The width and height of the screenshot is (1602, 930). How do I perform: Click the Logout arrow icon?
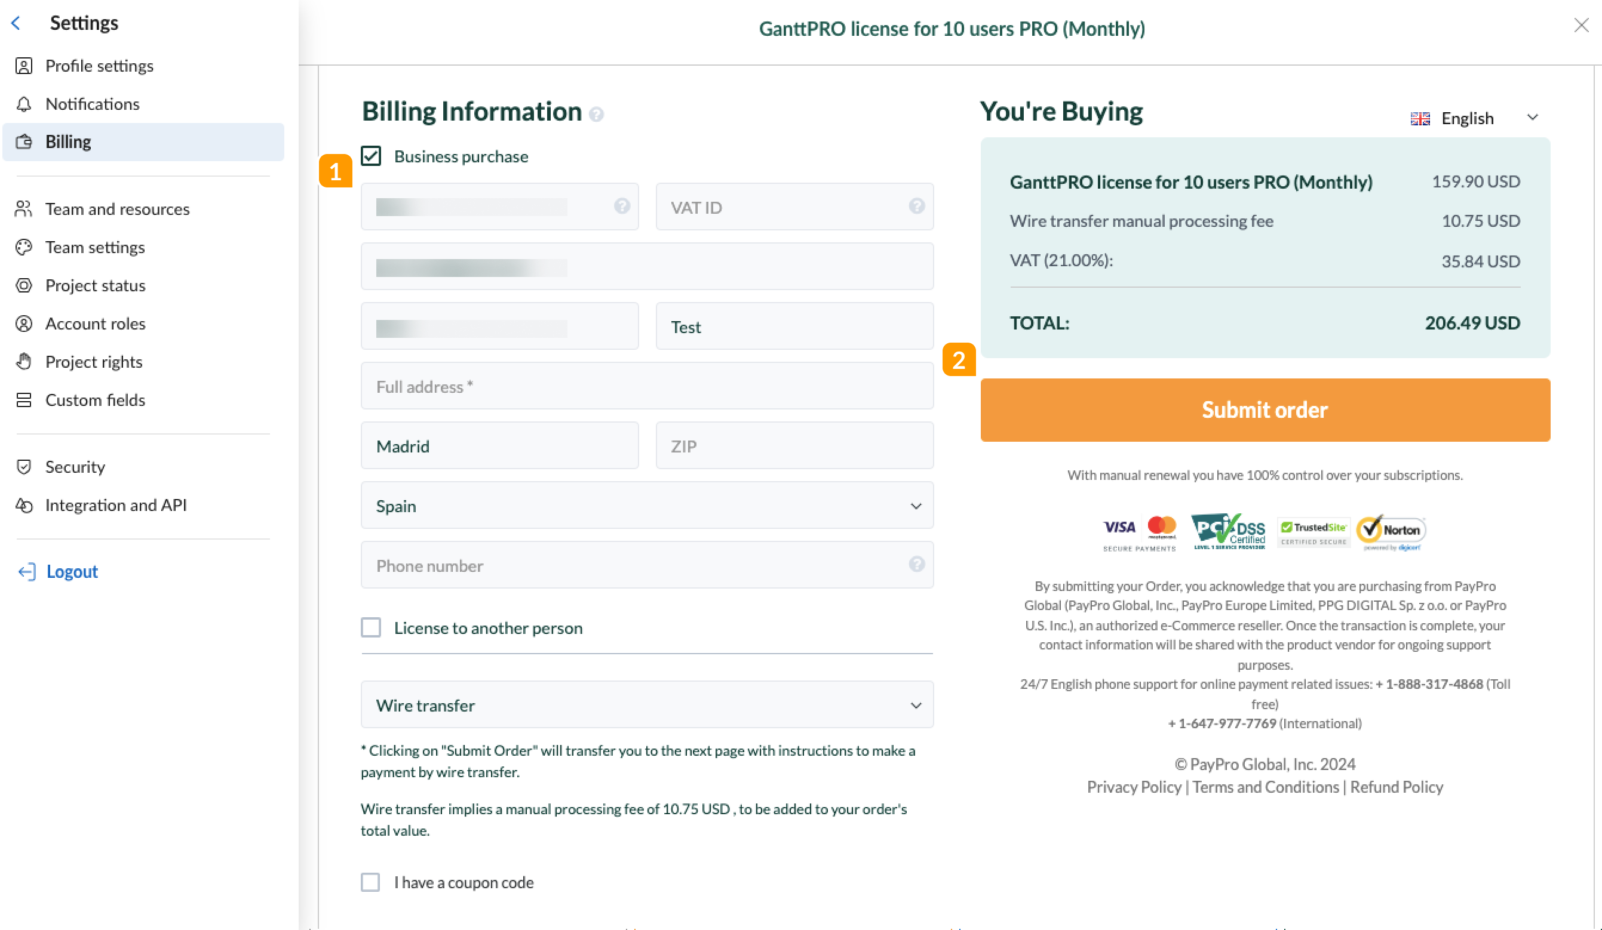coord(27,571)
